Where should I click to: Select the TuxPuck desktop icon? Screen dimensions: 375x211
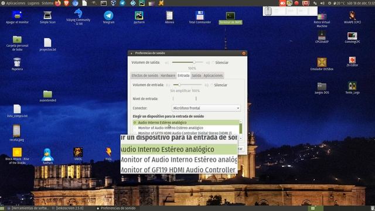[47, 156]
